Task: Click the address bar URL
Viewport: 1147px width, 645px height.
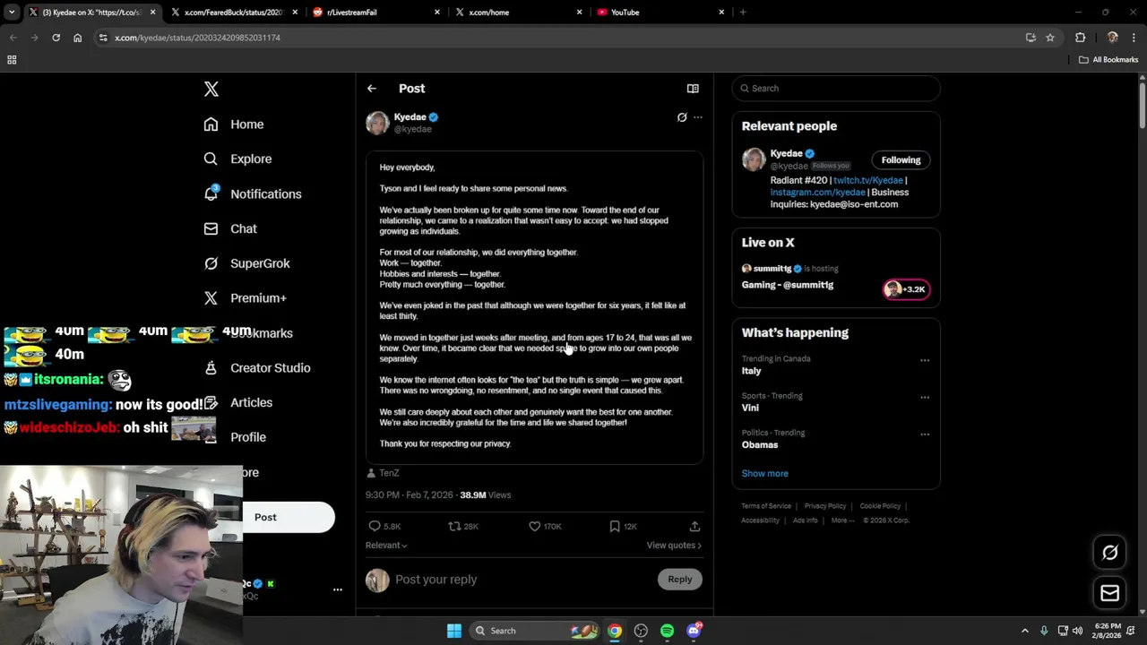Action: tap(197, 38)
